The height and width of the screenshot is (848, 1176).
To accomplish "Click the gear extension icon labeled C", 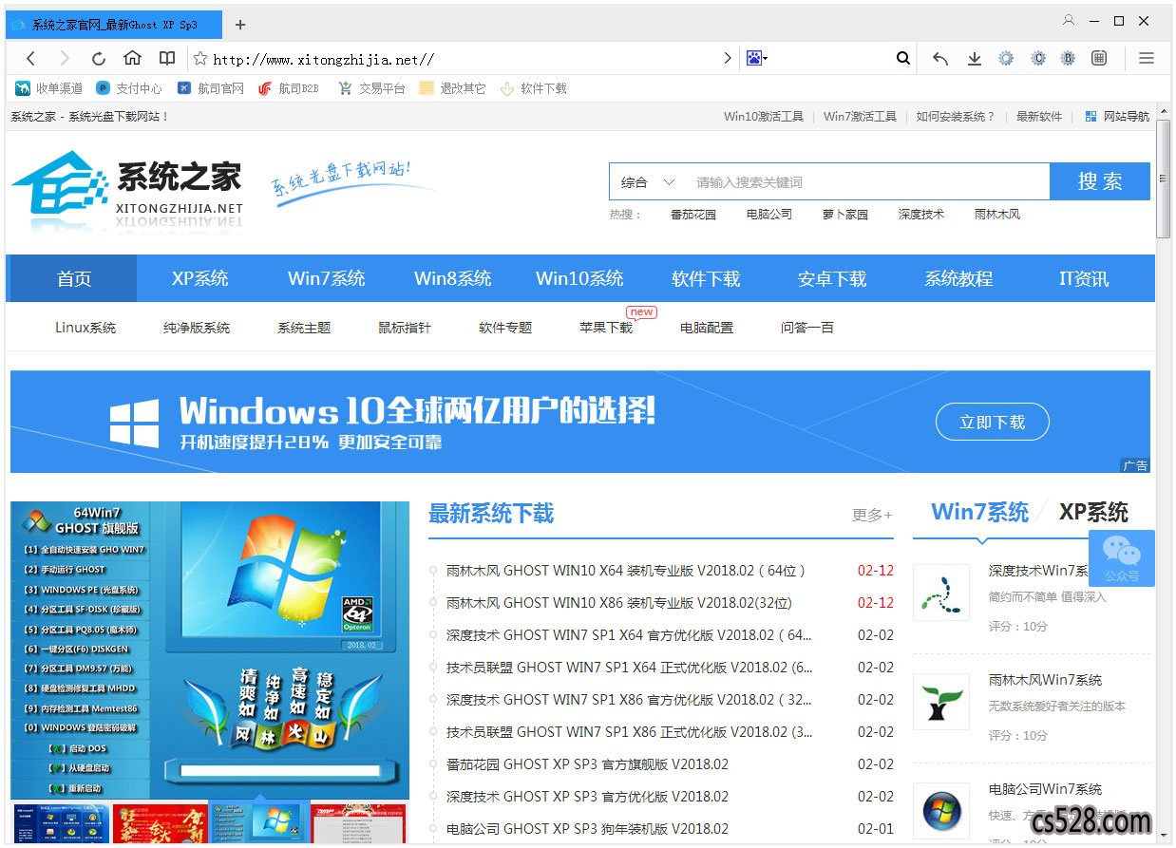I will [x=1038, y=59].
